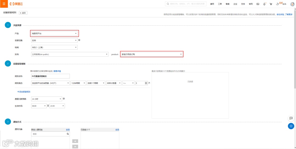Click the threshold value stepper arrows

pos(146,83)
